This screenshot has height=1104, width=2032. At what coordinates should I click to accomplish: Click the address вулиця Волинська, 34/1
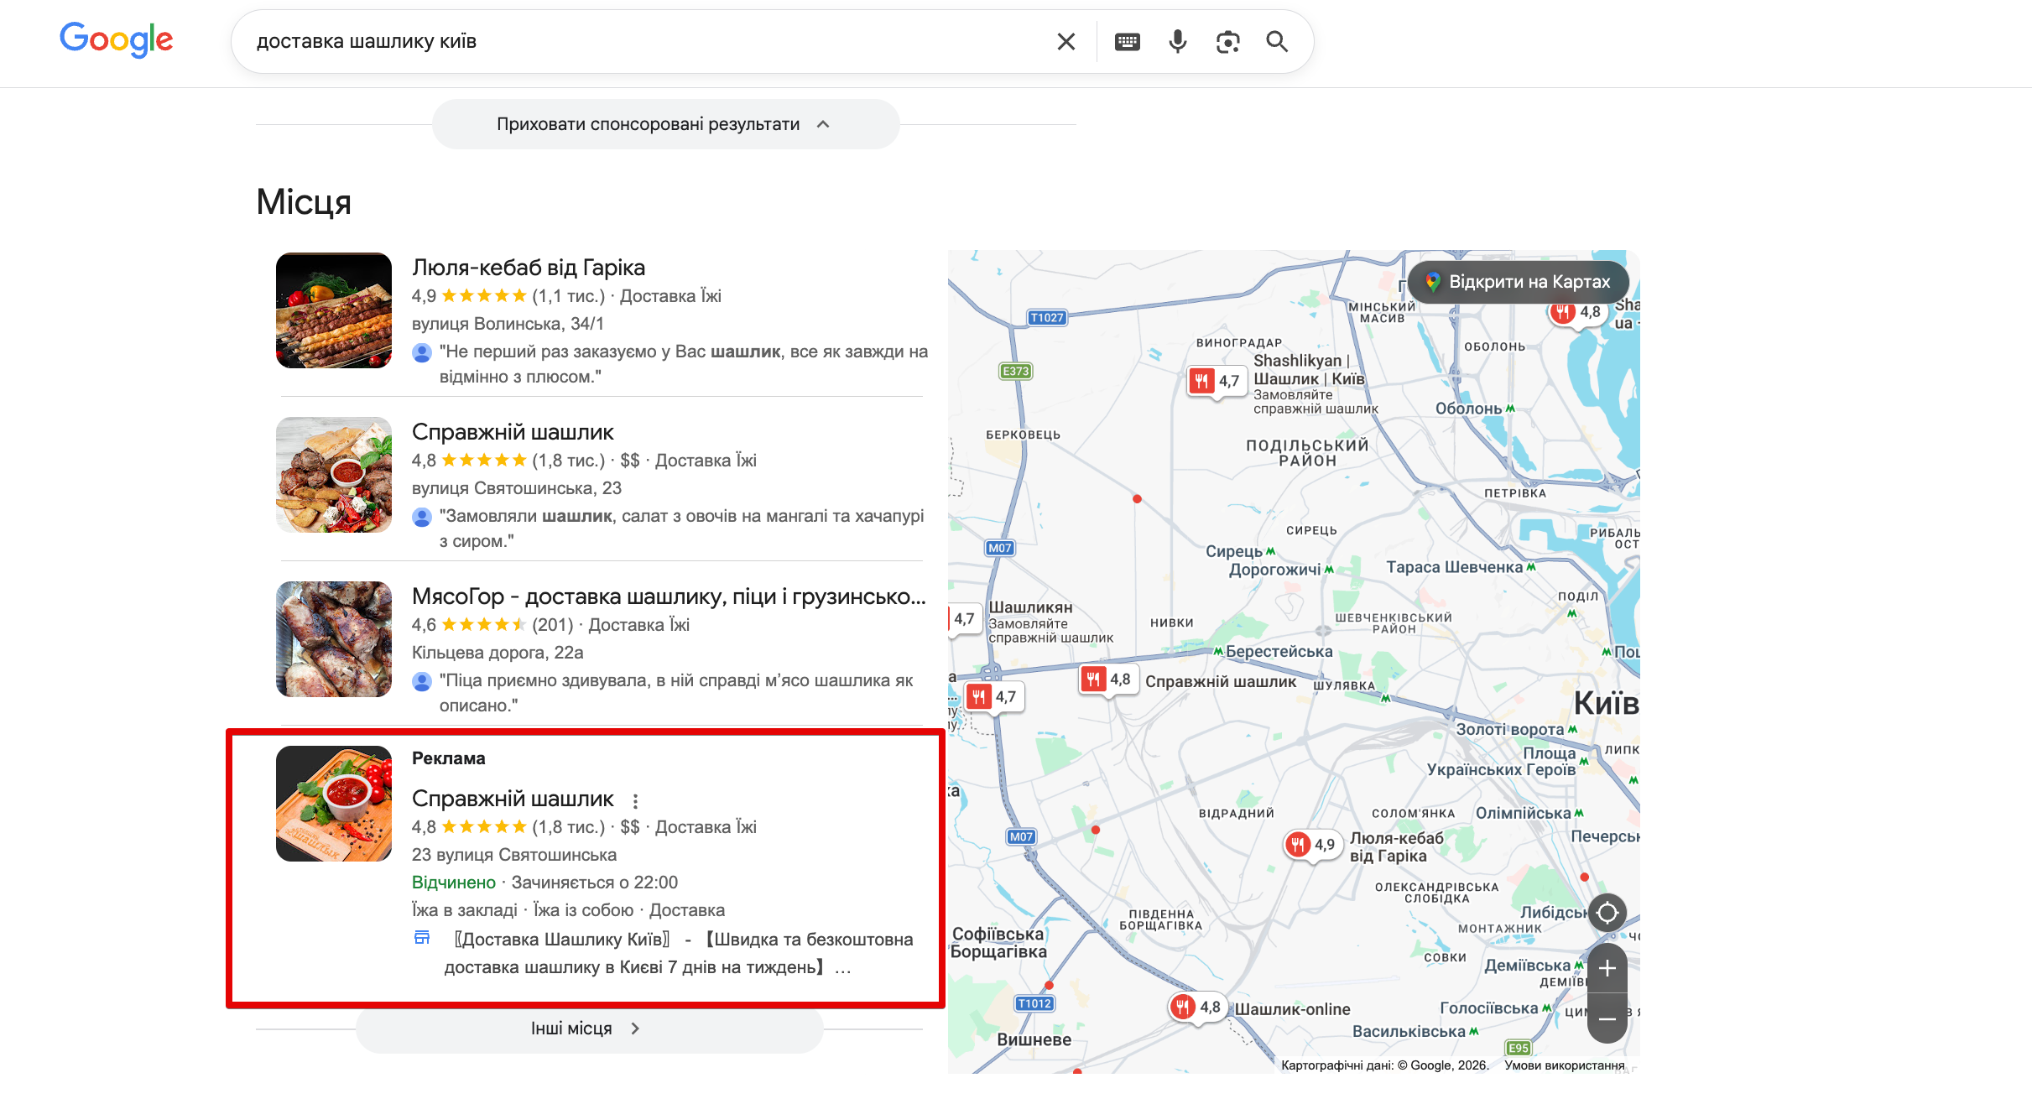pos(508,324)
